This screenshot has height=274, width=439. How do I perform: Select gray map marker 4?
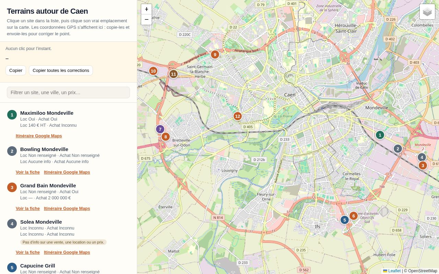(x=422, y=157)
